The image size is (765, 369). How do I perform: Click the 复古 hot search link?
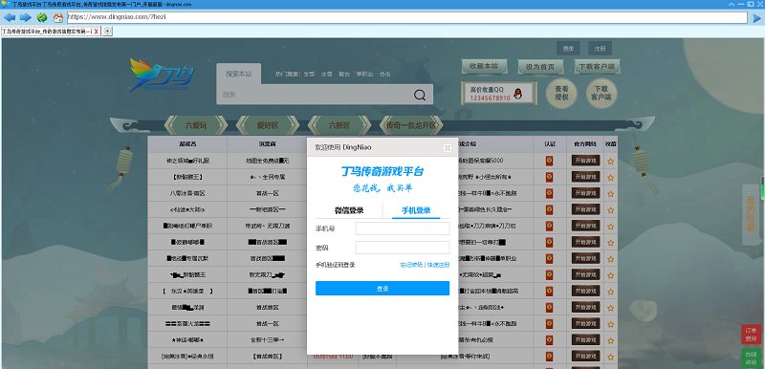tap(344, 75)
